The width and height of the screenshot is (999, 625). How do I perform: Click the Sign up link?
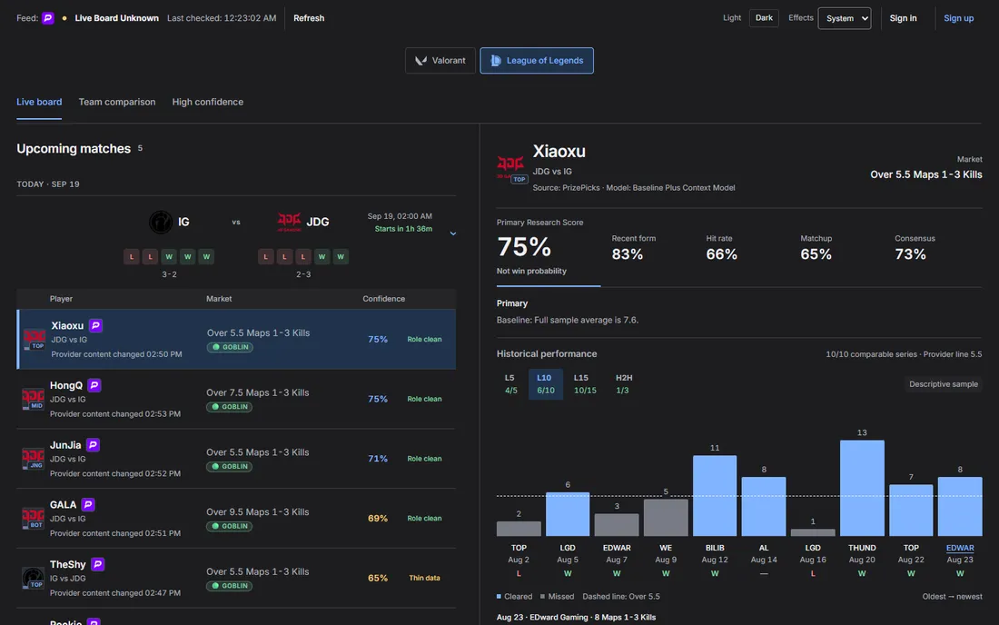(x=958, y=18)
